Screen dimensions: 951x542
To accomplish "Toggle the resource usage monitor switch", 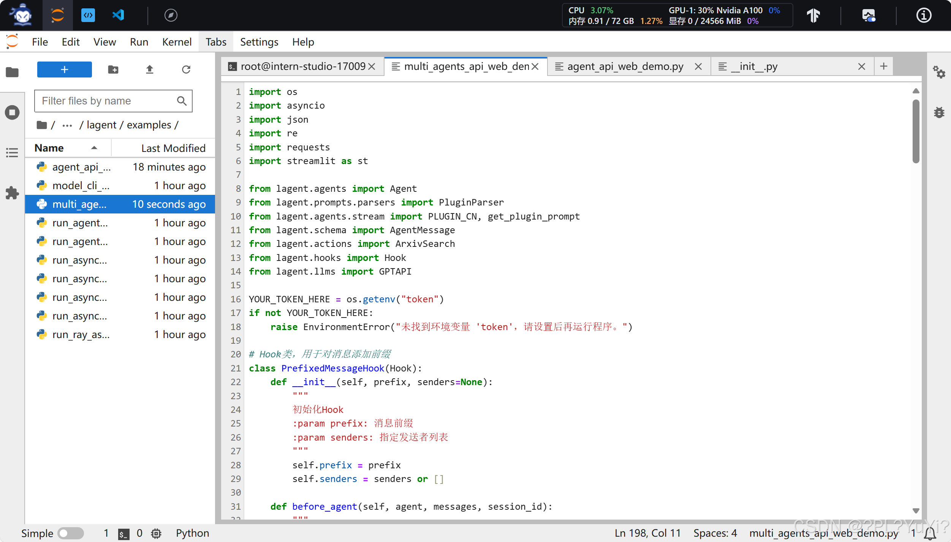I will pos(870,15).
